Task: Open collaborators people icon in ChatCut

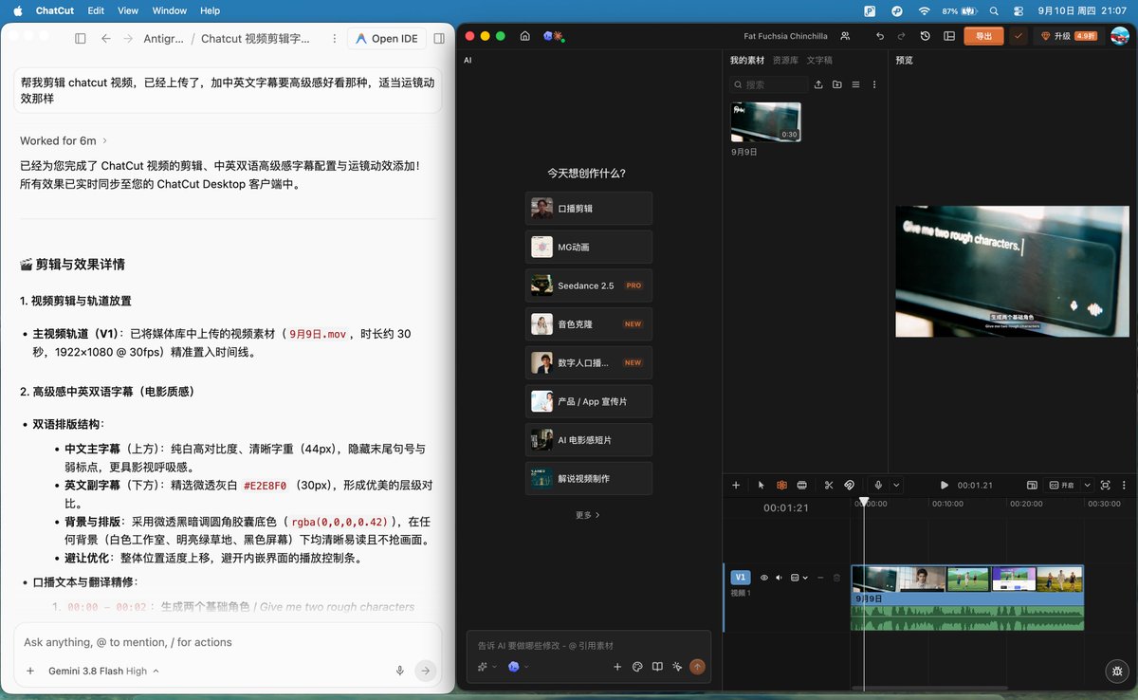Action: [845, 36]
